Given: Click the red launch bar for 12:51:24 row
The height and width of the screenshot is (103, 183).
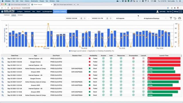Looking at the screenshot, I should pos(164,58).
